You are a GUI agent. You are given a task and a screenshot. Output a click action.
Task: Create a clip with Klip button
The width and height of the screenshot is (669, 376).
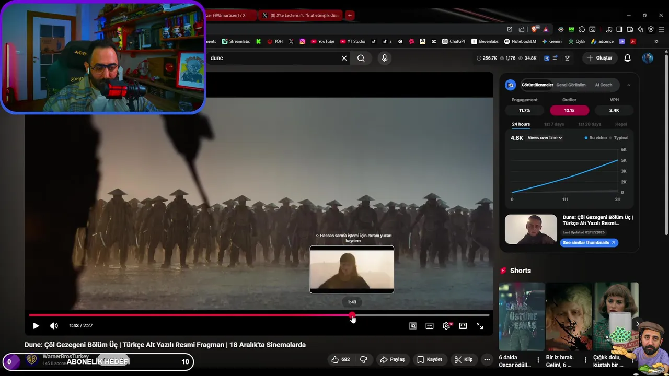464,359
